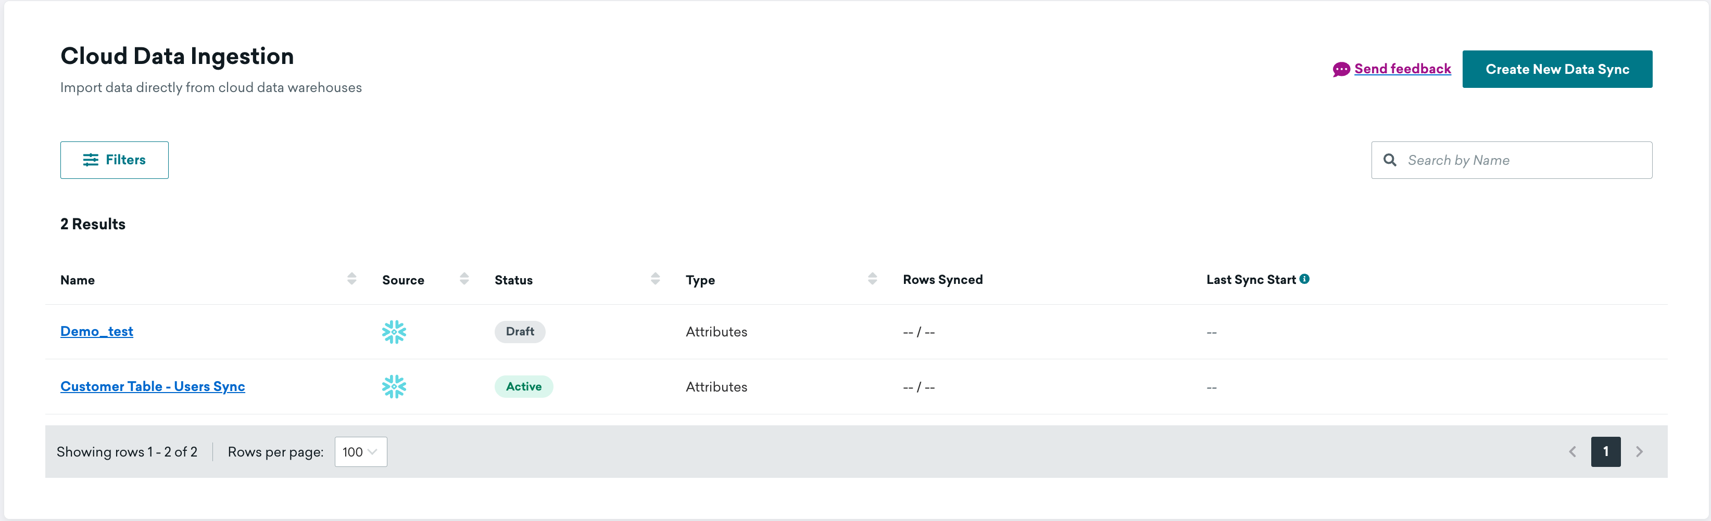The height and width of the screenshot is (521, 1711).
Task: Click the feedback speech bubble icon
Action: [x=1341, y=70]
